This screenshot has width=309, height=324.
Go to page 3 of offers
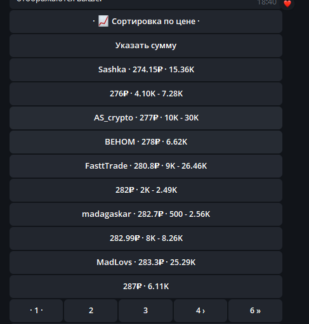[145, 311]
